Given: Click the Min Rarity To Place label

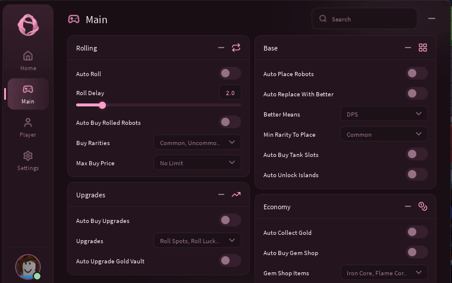Looking at the screenshot, I should coord(289,134).
